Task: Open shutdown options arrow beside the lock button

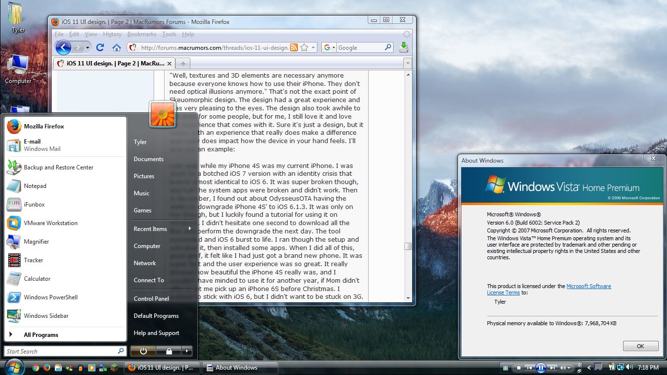Action: 186,351
